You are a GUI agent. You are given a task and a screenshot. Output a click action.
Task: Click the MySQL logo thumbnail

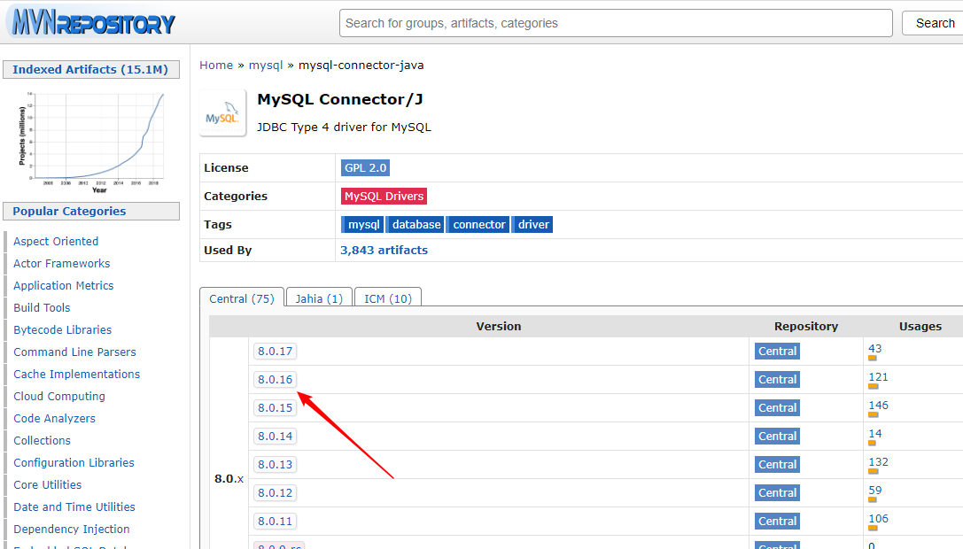[x=223, y=113]
